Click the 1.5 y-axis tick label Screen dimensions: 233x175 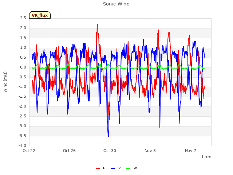click(x=23, y=38)
